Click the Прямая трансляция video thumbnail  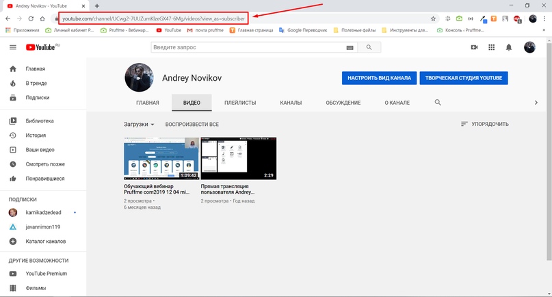pyautogui.click(x=238, y=159)
